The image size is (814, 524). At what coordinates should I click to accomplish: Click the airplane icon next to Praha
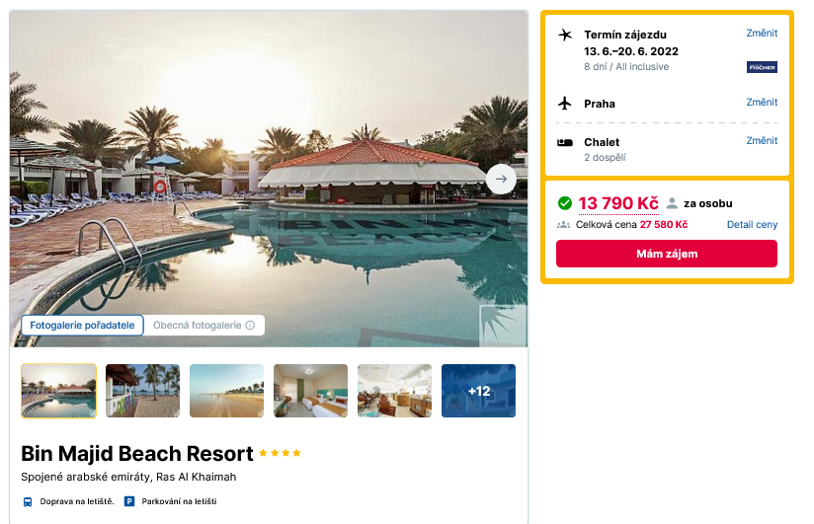click(x=565, y=103)
